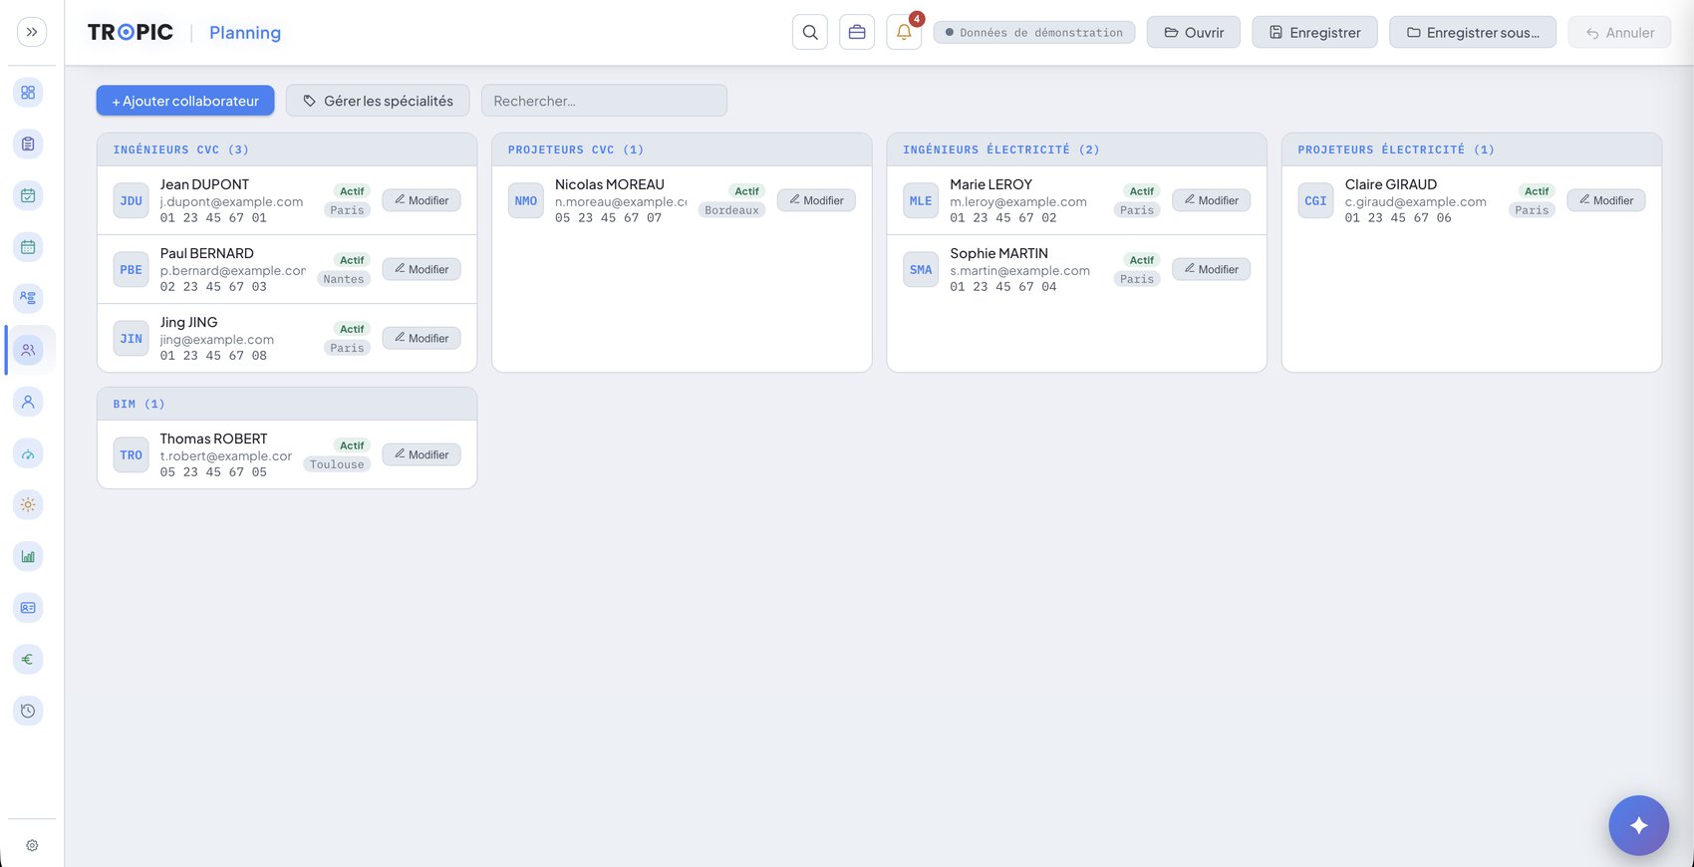This screenshot has height=867, width=1694.
Task: Modify Thomas ROBERT's profile
Action: tap(422, 454)
